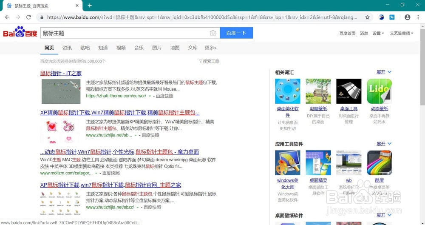The width and height of the screenshot is (425, 225).
Task: Click the blue square extension icon
Action: [392, 17]
